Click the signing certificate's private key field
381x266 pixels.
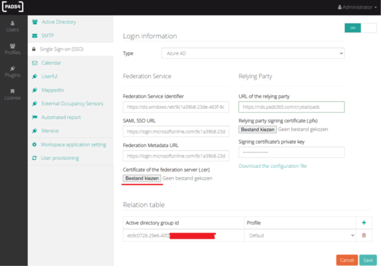(x=291, y=152)
